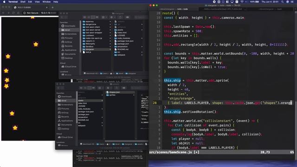This screenshot has height=167, width=297.
Task: Select LICENSE file in upper Finder
Action: point(120,35)
